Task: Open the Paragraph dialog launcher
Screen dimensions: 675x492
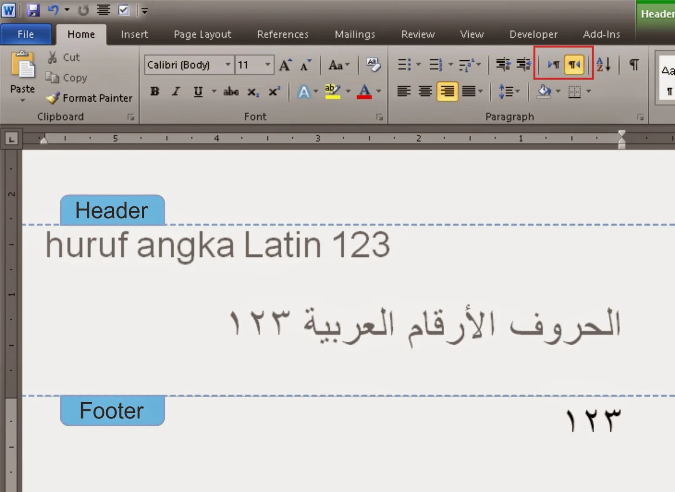Action: (x=640, y=117)
